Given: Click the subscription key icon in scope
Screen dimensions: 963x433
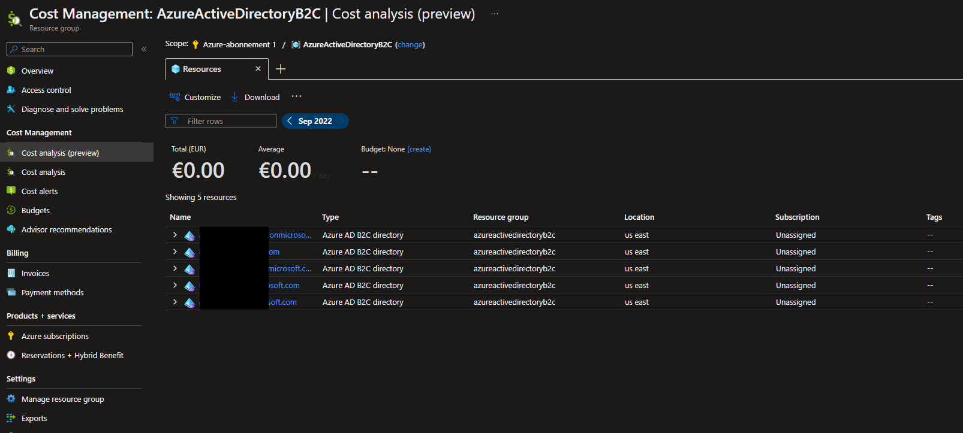Looking at the screenshot, I should point(195,44).
